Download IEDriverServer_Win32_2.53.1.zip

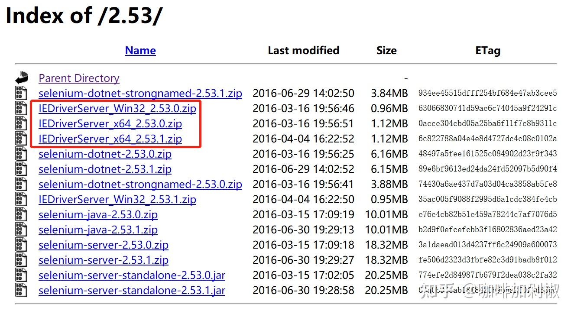tap(117, 199)
